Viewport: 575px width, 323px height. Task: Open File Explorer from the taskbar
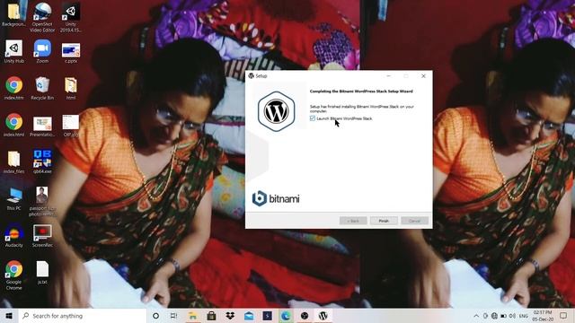(x=192, y=316)
